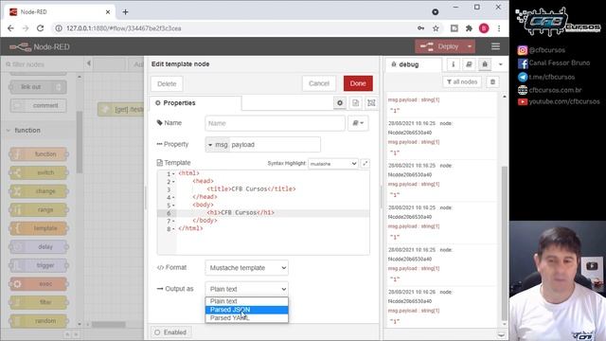Hide the node palette with arrow toggle
The height and width of the screenshot is (341, 606).
pos(88,63)
